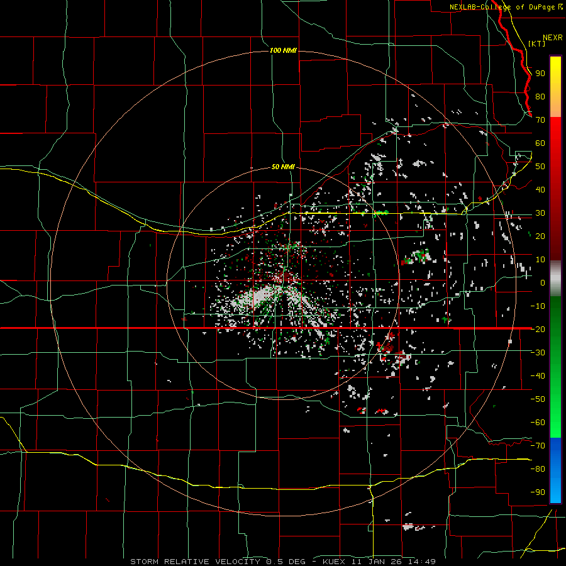Click "STORM RELATIVE VELOCITY" in the footer caption
Screen dimensions: 566x566
point(195,562)
